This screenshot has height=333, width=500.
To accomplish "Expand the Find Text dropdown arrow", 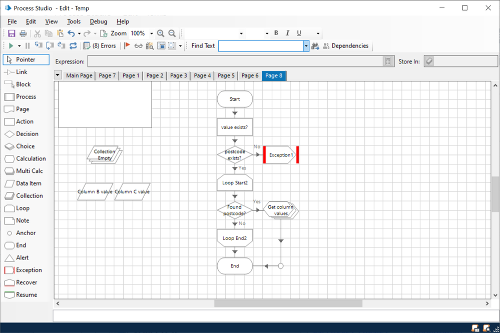I will tap(306, 46).
